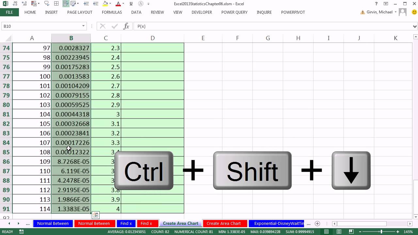418x235 pixels.
Task: Open Customize Quick Access Toolbar arrow
Action: click(149, 4)
